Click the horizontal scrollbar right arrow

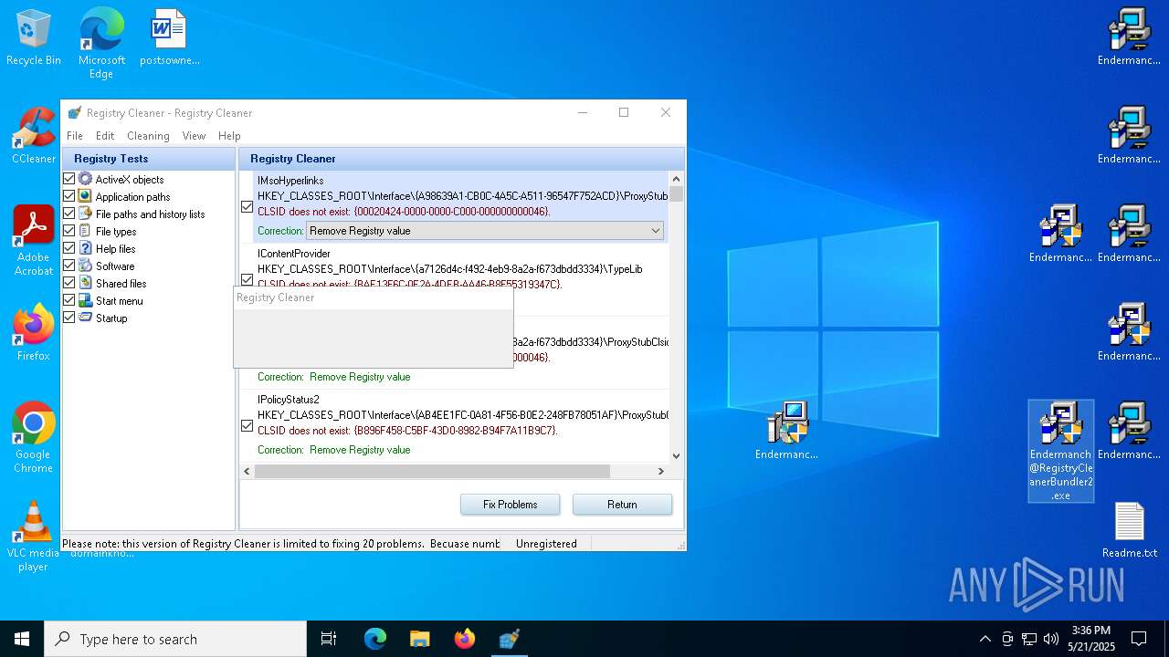pyautogui.click(x=661, y=471)
